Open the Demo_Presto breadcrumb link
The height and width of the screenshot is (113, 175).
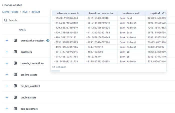point(10,12)
